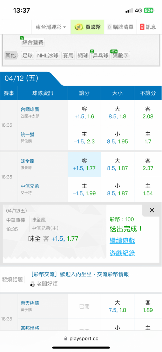Pick 大 8.5, 1.87 for 味全龍 game
This screenshot has height=352, width=162.
click(117, 164)
